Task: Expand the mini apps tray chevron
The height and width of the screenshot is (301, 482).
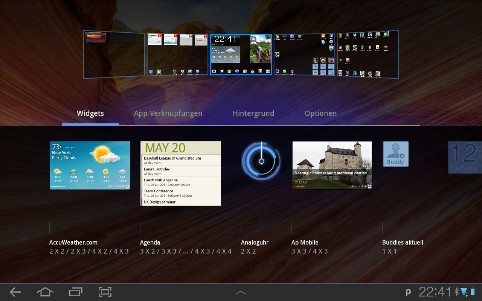Action: click(x=241, y=292)
